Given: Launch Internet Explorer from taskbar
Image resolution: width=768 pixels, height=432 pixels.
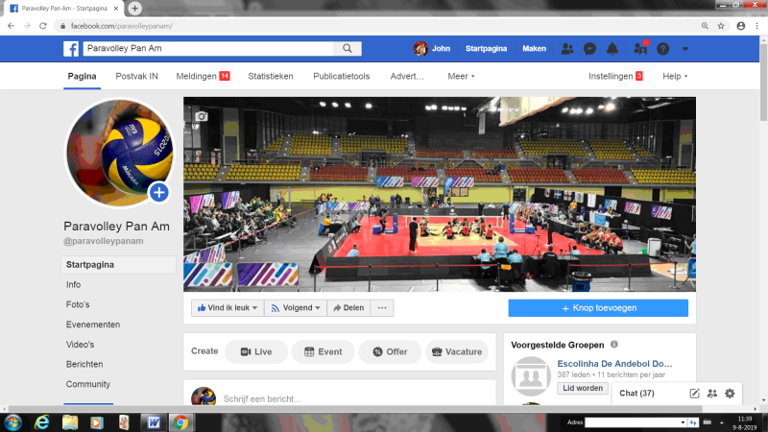Looking at the screenshot, I should coord(42,422).
